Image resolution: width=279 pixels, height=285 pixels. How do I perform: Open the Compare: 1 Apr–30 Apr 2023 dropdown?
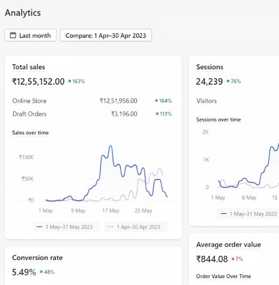point(105,36)
